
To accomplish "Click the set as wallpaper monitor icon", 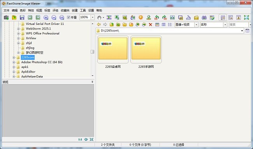I will click(x=180, y=17).
